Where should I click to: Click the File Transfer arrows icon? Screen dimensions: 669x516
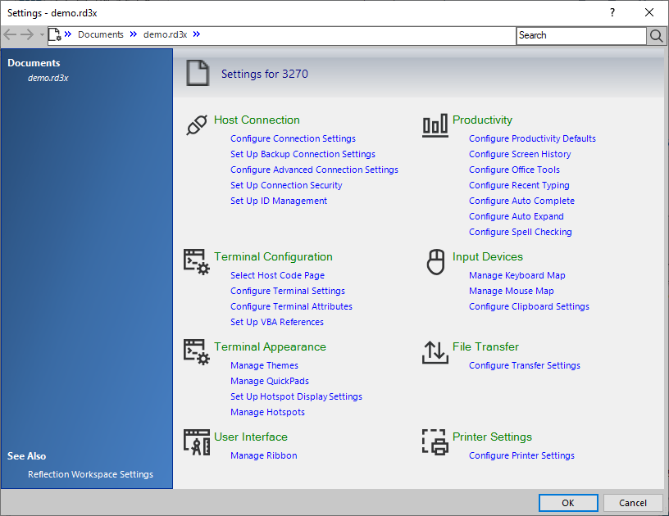435,352
